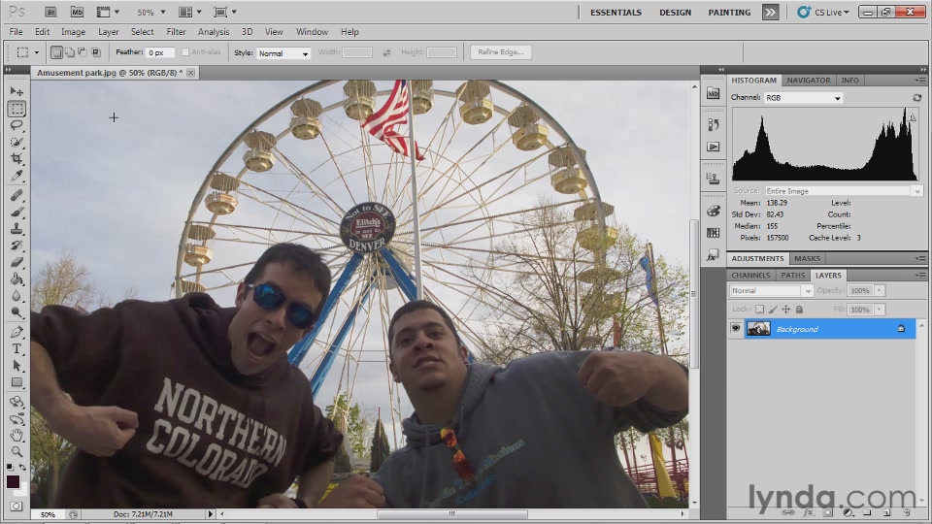Select the History Brush tool
This screenshot has height=524, width=932.
point(17,246)
